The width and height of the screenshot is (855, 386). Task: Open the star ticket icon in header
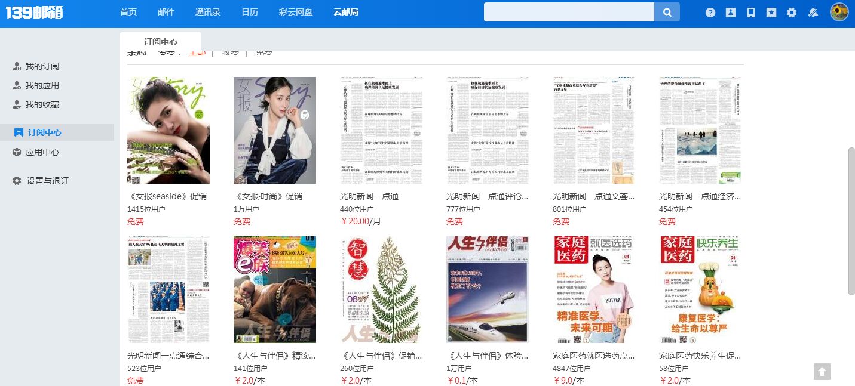coord(771,13)
